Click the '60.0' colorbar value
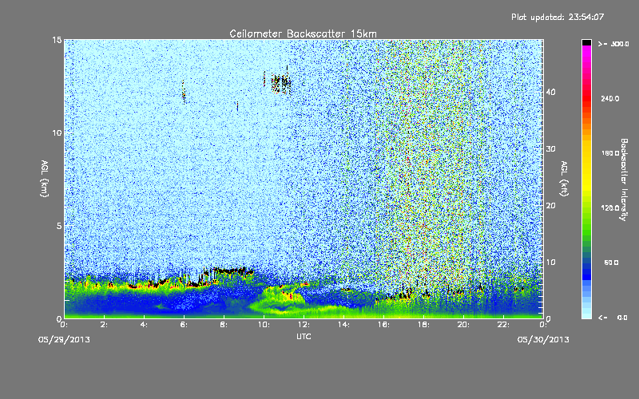Viewport: 639px width, 399px height. pyautogui.click(x=611, y=263)
